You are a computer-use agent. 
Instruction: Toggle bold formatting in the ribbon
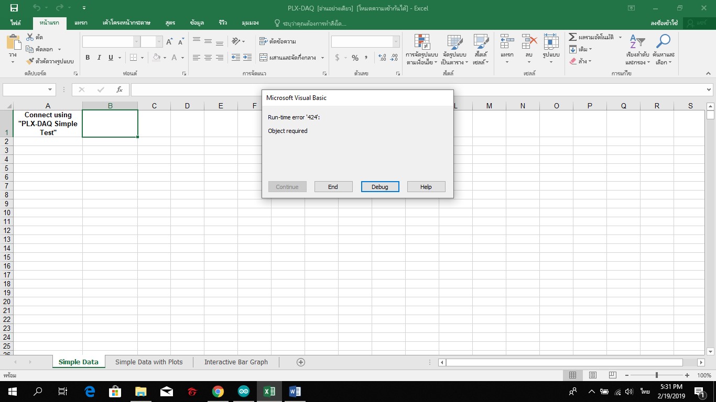coord(88,58)
